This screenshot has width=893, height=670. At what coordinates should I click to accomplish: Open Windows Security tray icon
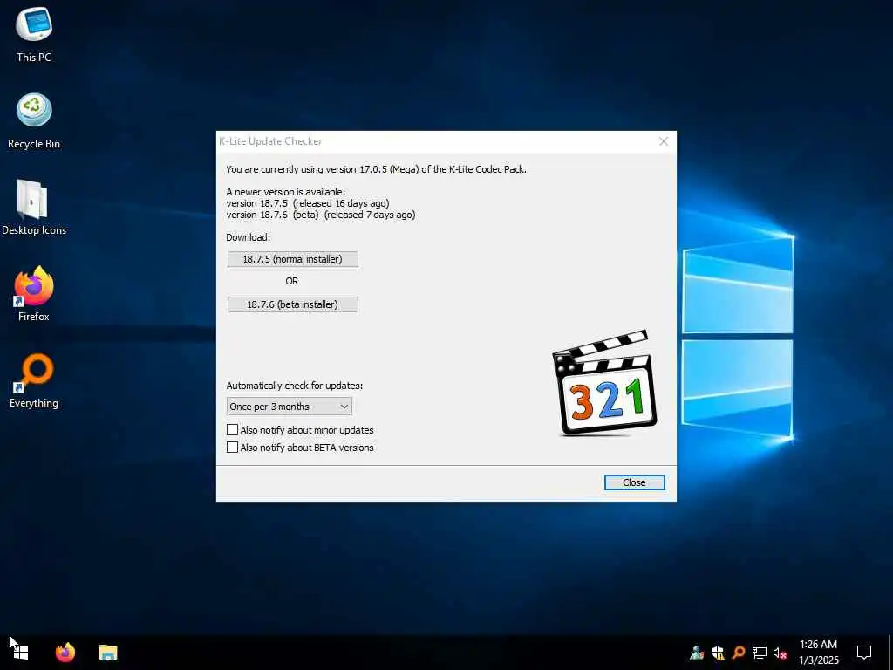click(718, 653)
